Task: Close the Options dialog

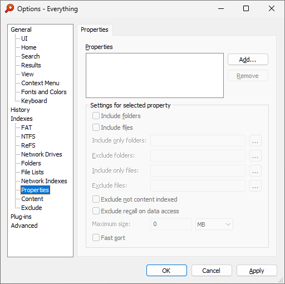Action: coord(272,8)
